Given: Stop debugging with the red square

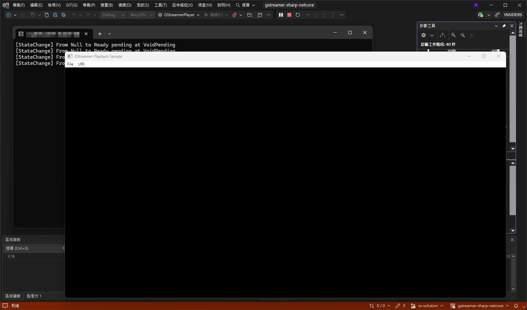Looking at the screenshot, I should 289,15.
